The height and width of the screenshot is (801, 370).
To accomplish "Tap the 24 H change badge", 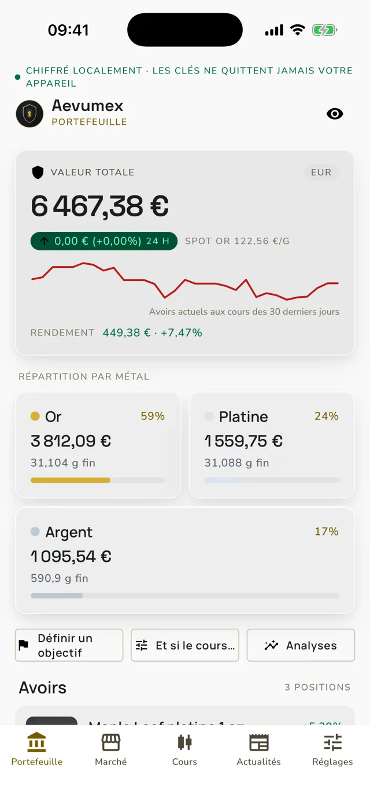I will coord(104,241).
